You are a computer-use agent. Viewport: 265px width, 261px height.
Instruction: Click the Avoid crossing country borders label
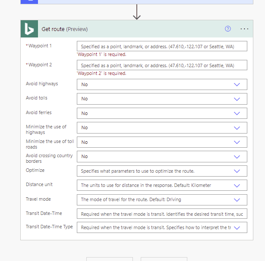pos(49,158)
